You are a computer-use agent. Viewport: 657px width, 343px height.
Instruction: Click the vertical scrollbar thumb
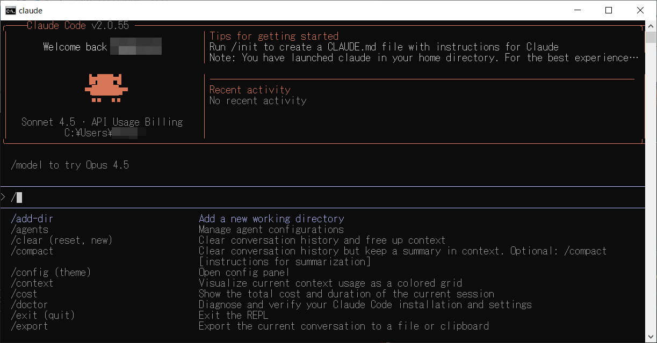[651, 38]
